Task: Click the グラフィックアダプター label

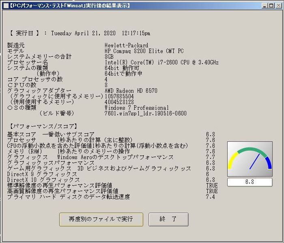Action: pyautogui.click(x=39, y=91)
